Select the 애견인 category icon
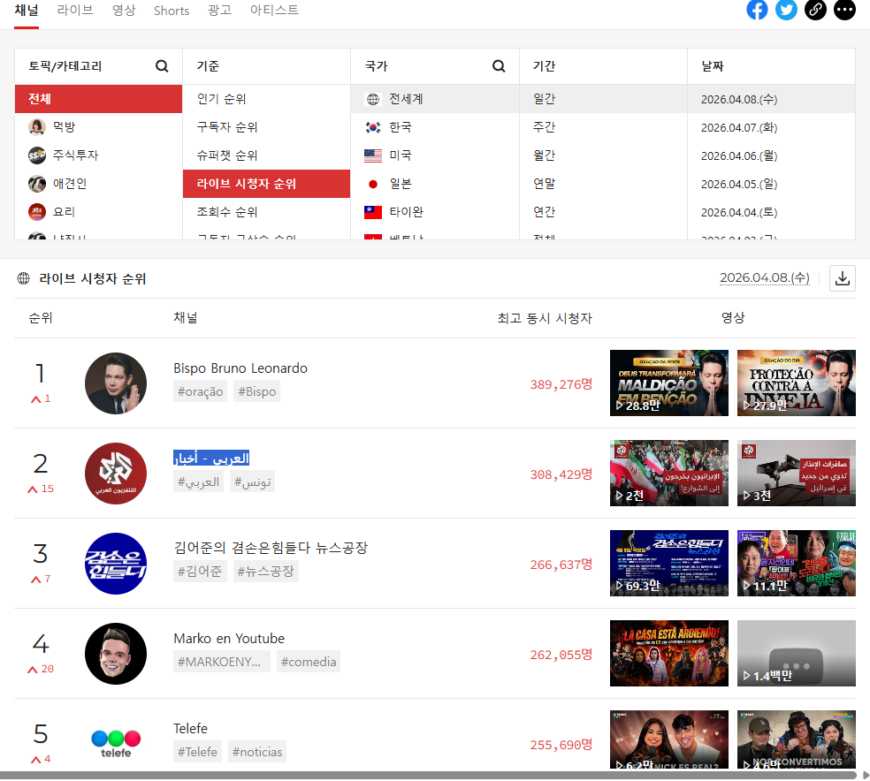This screenshot has height=781, width=870. click(37, 184)
